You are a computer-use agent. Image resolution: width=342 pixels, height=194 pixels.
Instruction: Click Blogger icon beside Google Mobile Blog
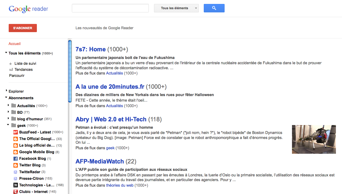tap(16, 152)
